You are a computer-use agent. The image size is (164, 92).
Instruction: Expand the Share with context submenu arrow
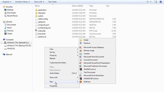point(77,77)
